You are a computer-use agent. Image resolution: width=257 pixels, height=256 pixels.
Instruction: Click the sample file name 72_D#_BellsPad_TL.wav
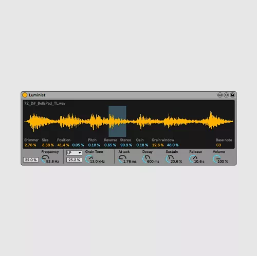point(45,103)
